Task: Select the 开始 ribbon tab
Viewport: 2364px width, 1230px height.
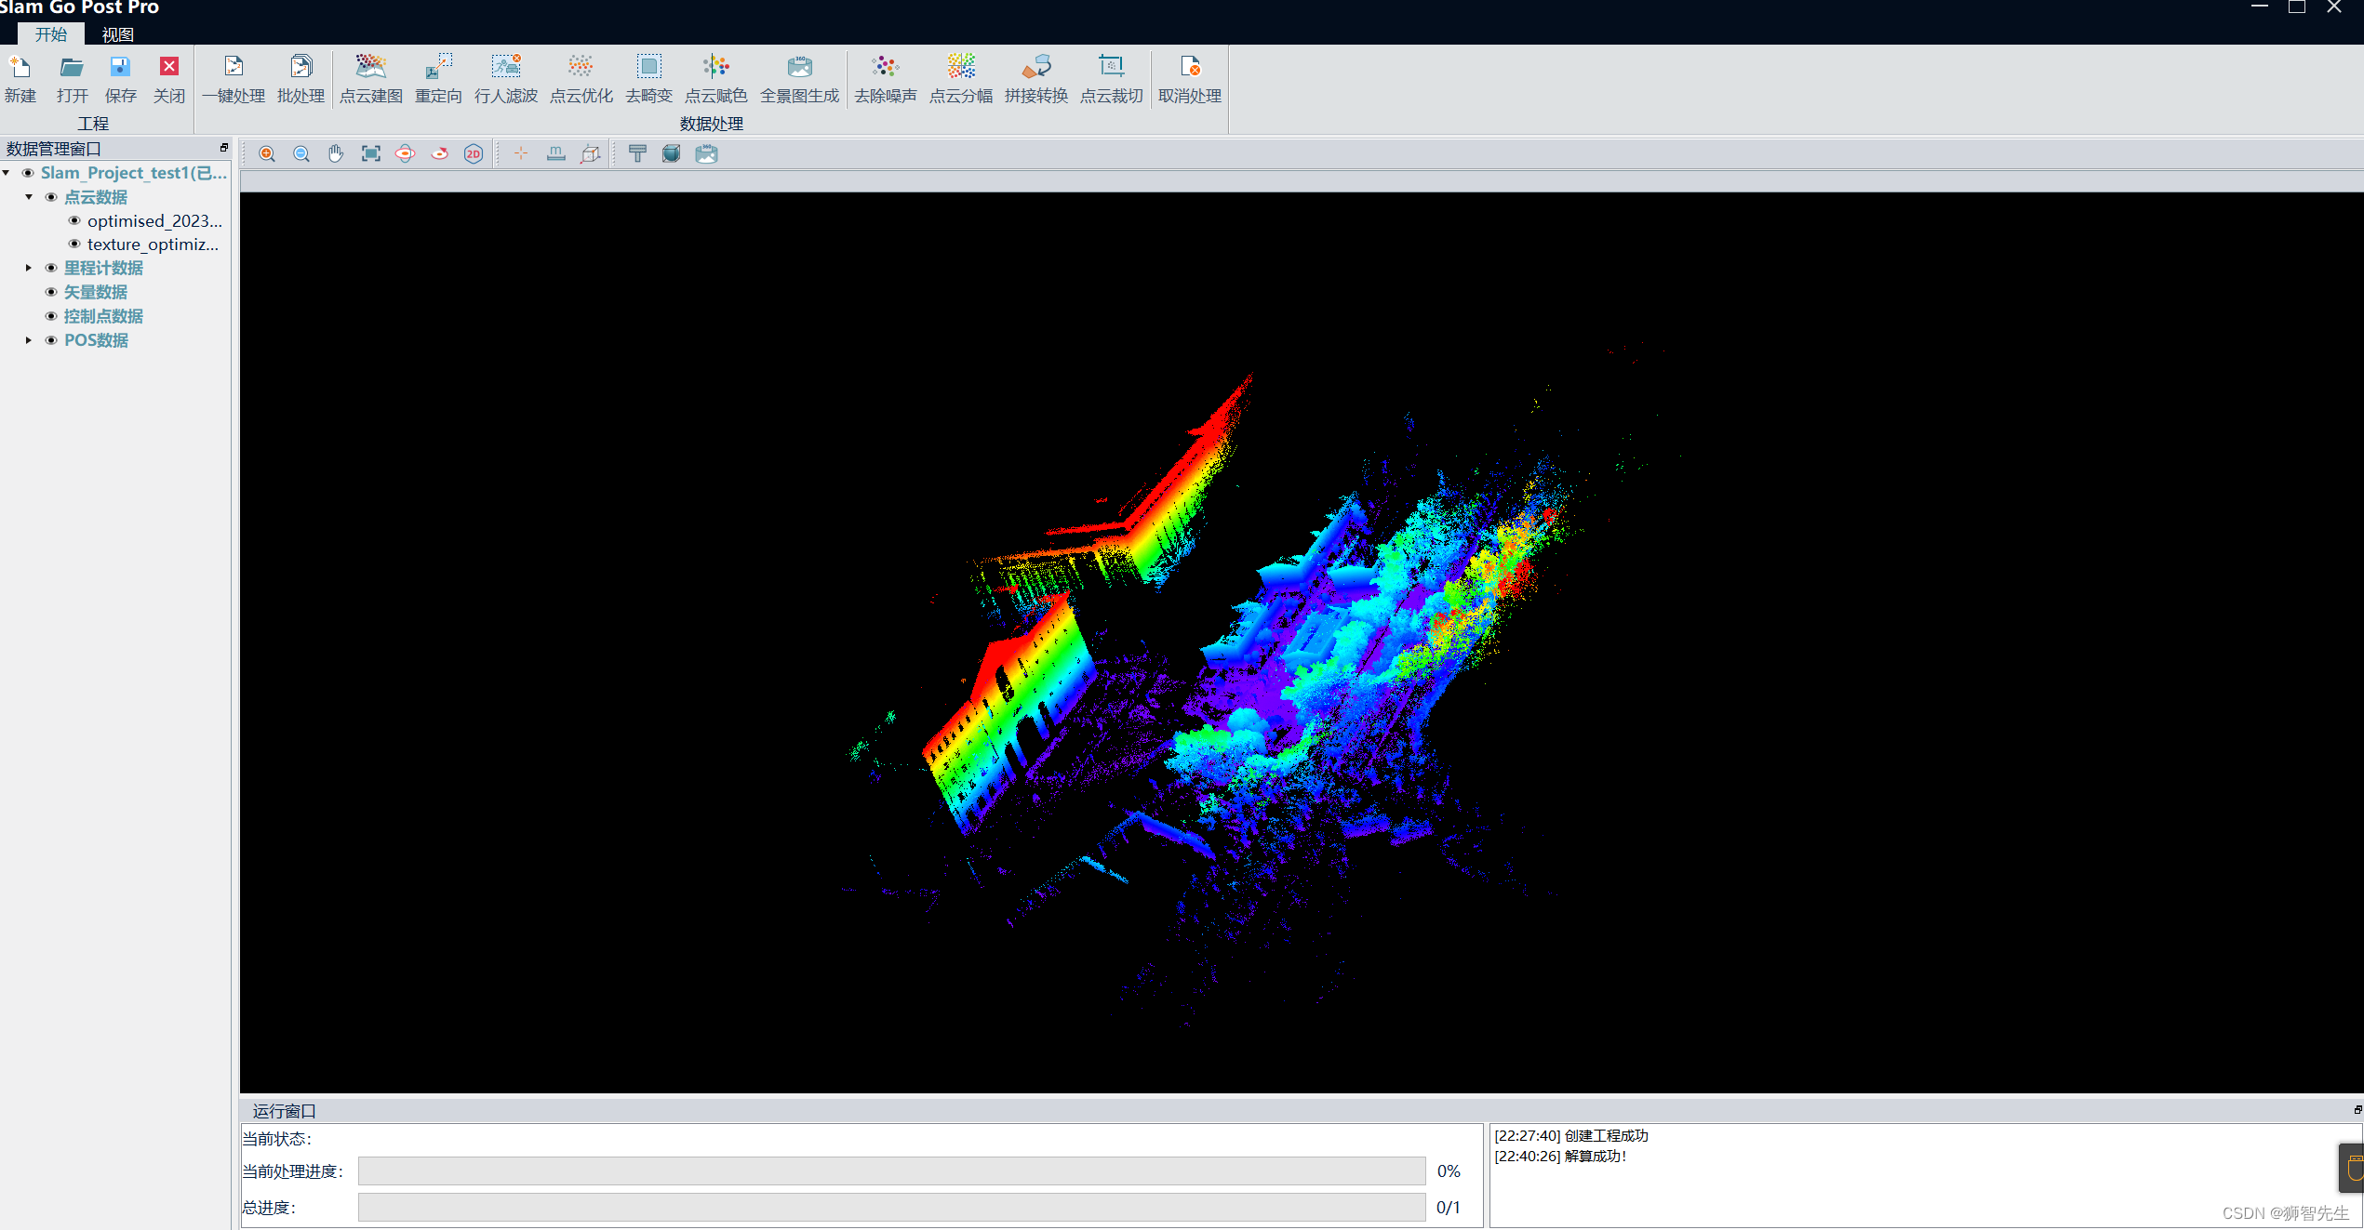Action: click(x=51, y=34)
